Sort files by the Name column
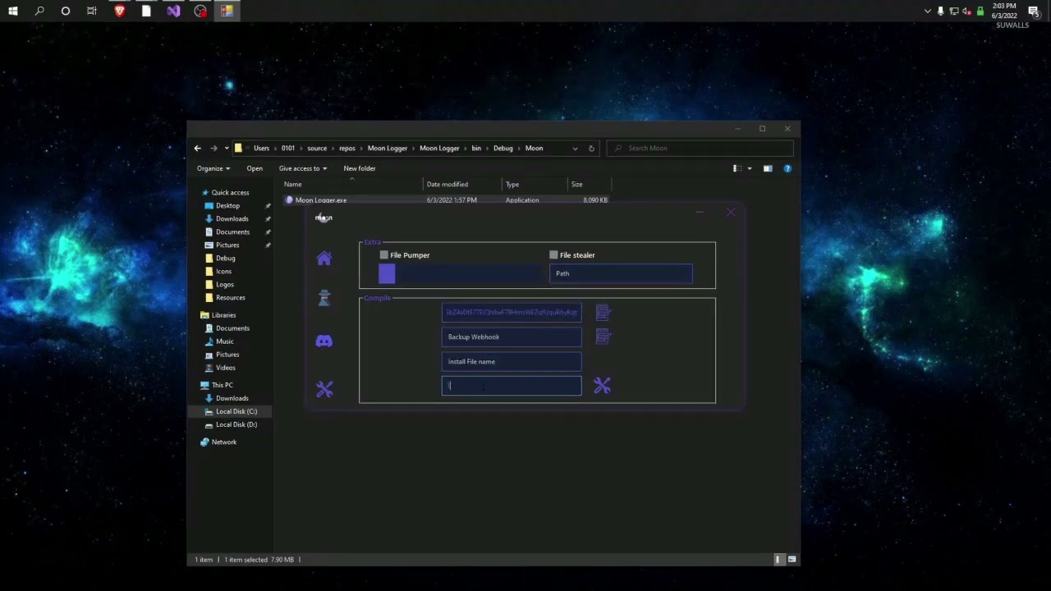This screenshot has width=1051, height=591. [352, 184]
